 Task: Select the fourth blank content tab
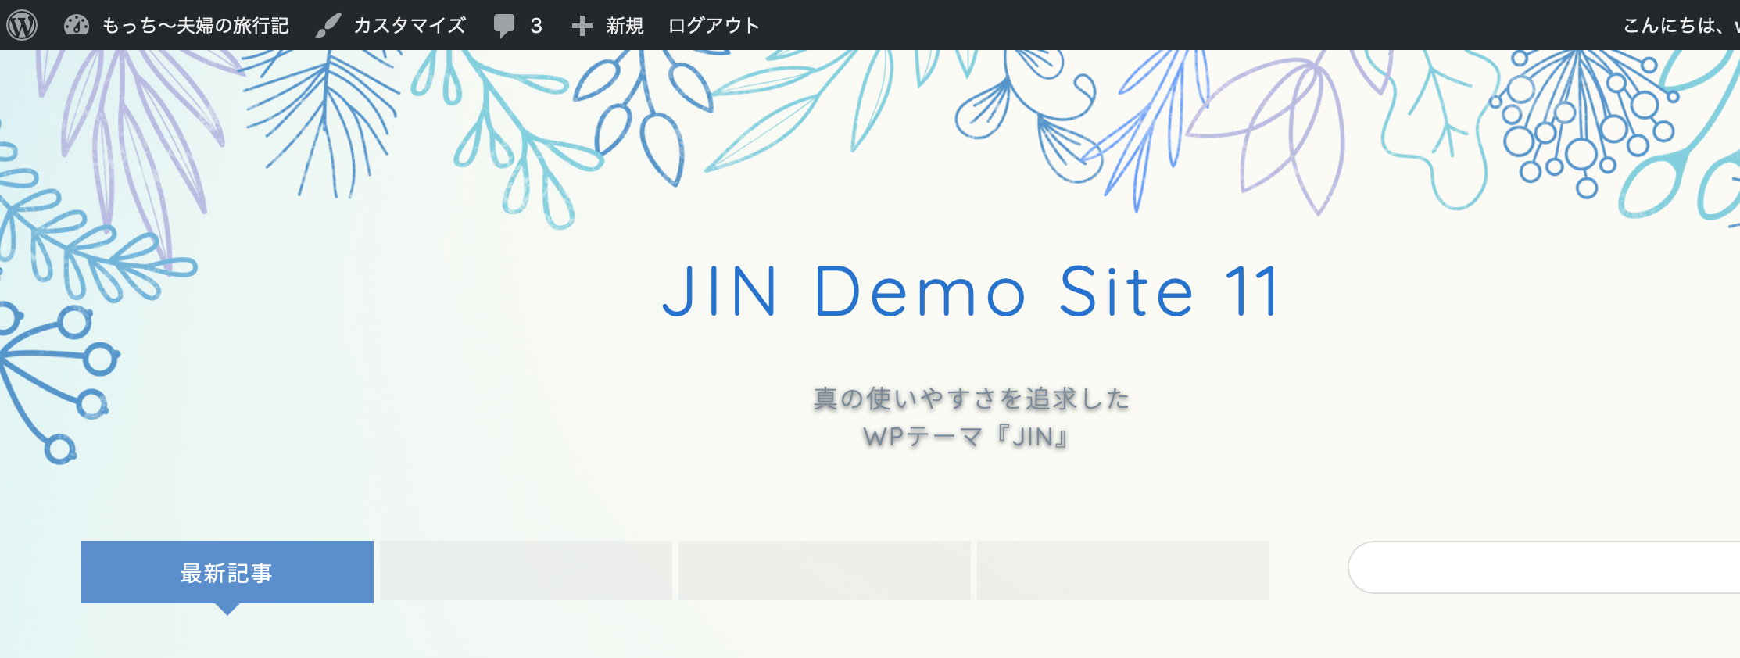click(1123, 570)
